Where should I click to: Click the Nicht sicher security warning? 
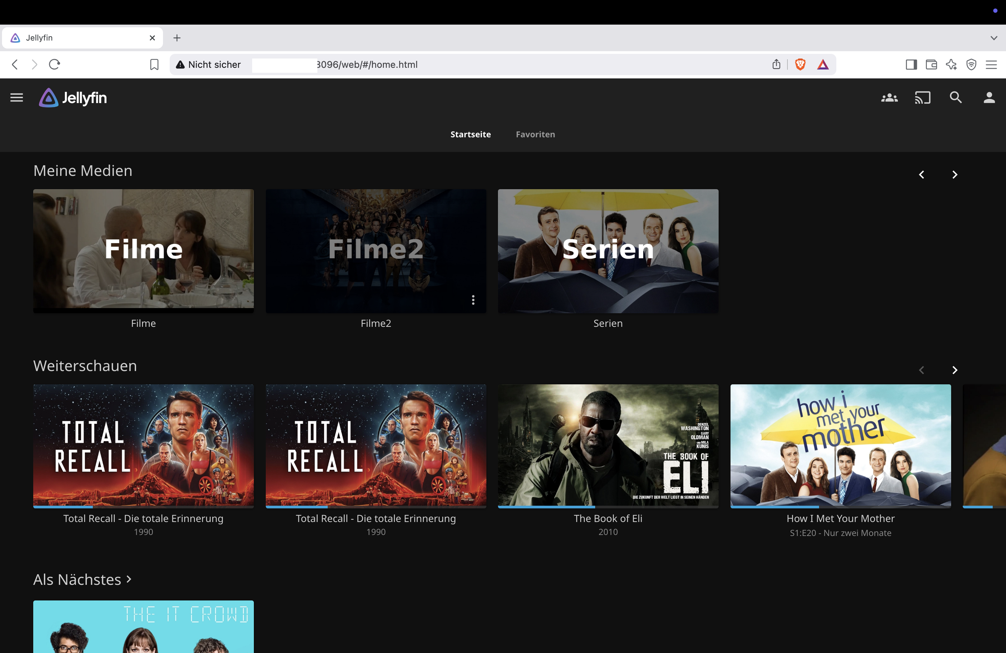coord(209,65)
